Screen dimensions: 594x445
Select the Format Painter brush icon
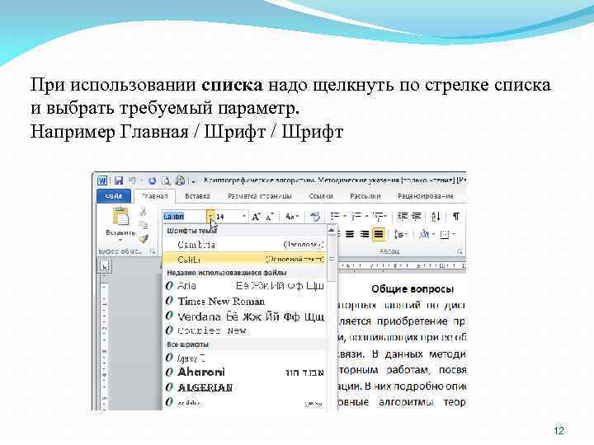pyautogui.click(x=144, y=239)
